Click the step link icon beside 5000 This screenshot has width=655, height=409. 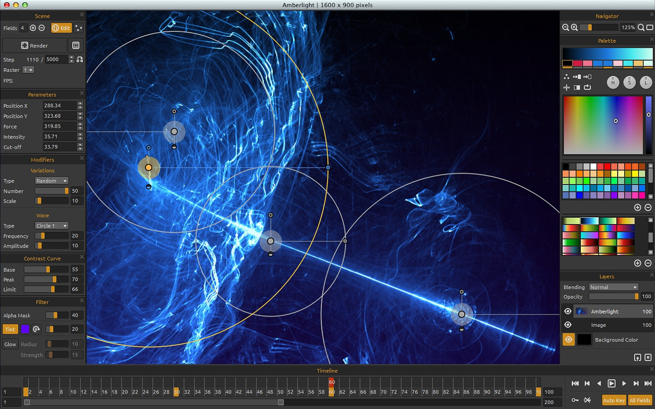[80, 60]
